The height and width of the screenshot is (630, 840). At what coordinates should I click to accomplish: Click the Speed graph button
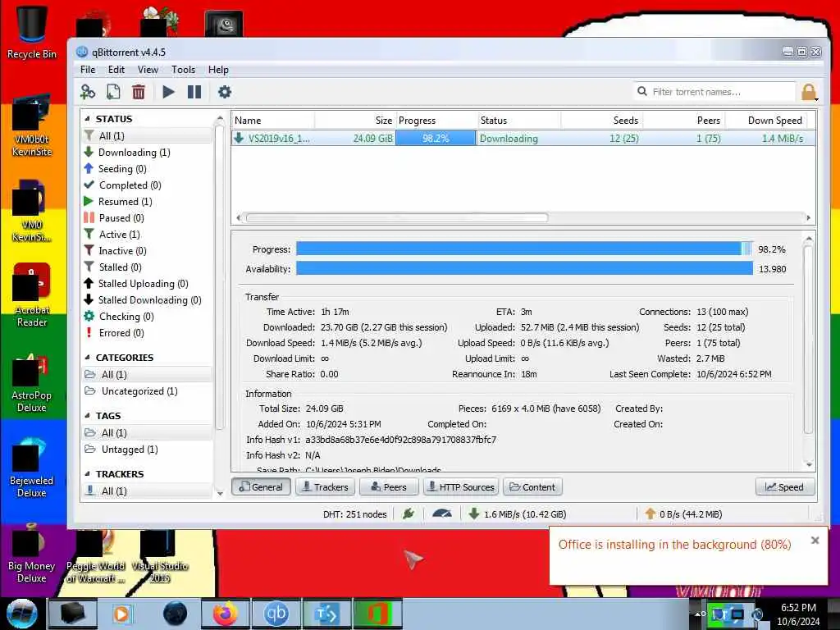coord(785,487)
